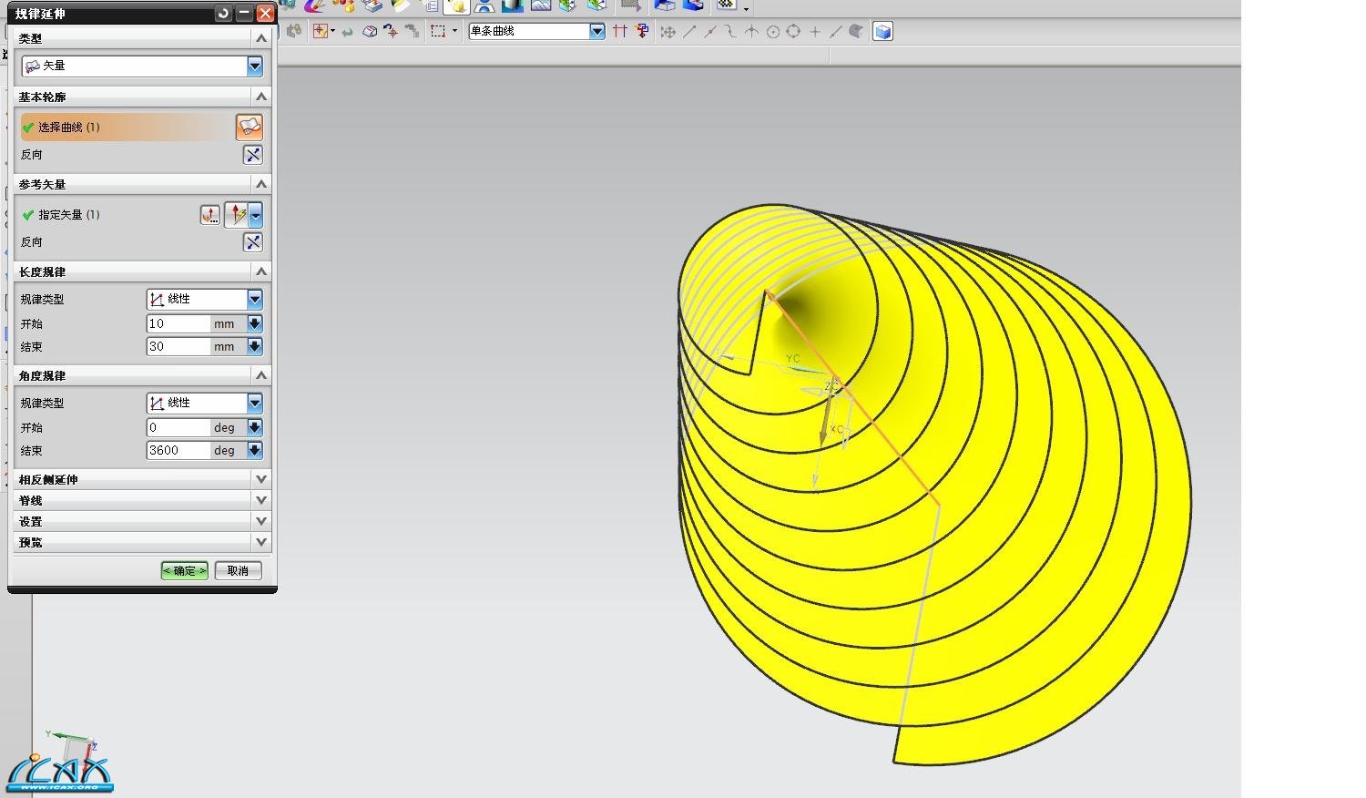Collapse the 长度规律 section
The width and height of the screenshot is (1366, 798).
coord(260,271)
